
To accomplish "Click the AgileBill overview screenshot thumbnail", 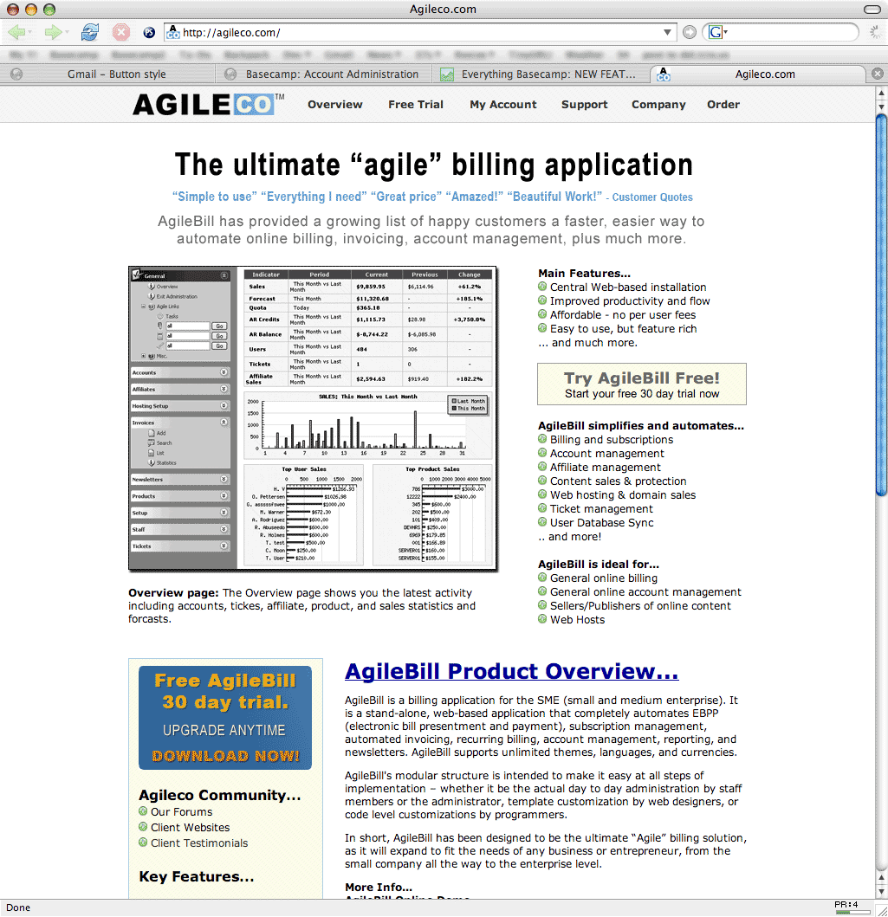I will 313,419.
